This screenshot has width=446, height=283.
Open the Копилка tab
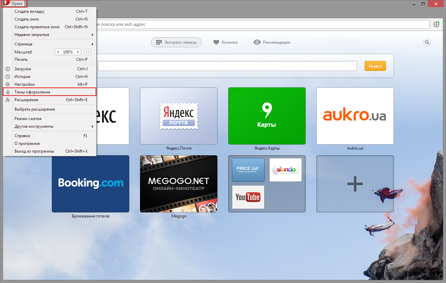(226, 42)
